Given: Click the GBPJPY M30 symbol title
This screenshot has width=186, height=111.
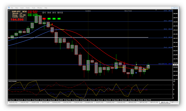Looking at the screenshot, I should (x=19, y=12).
